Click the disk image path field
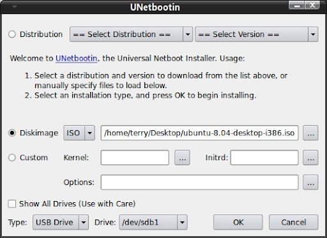Viewport: 327px width, 238px height. [199, 133]
